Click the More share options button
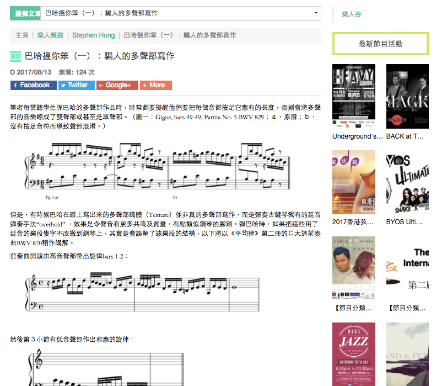This screenshot has height=386, width=442. 156,85
